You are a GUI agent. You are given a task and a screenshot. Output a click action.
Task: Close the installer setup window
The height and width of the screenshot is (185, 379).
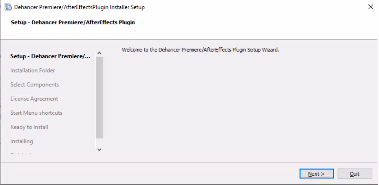coord(371,7)
